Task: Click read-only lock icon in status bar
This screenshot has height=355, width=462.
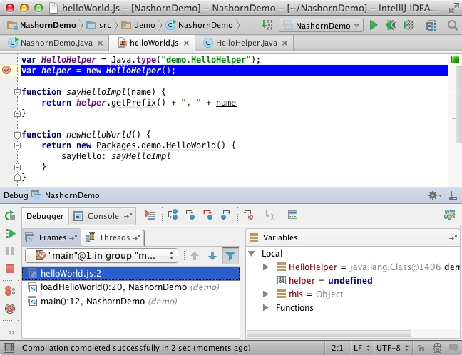Action: point(421,348)
